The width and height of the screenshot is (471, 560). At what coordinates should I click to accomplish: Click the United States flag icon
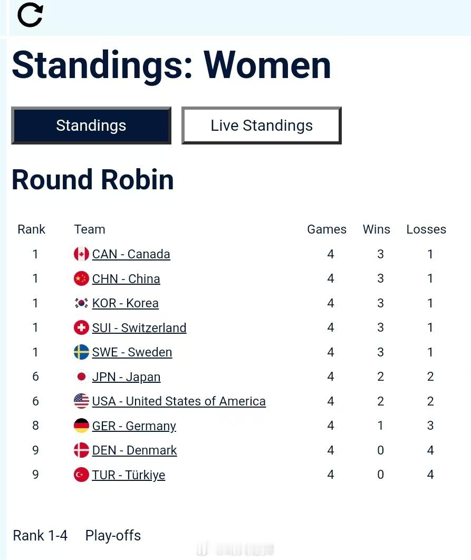(x=81, y=401)
